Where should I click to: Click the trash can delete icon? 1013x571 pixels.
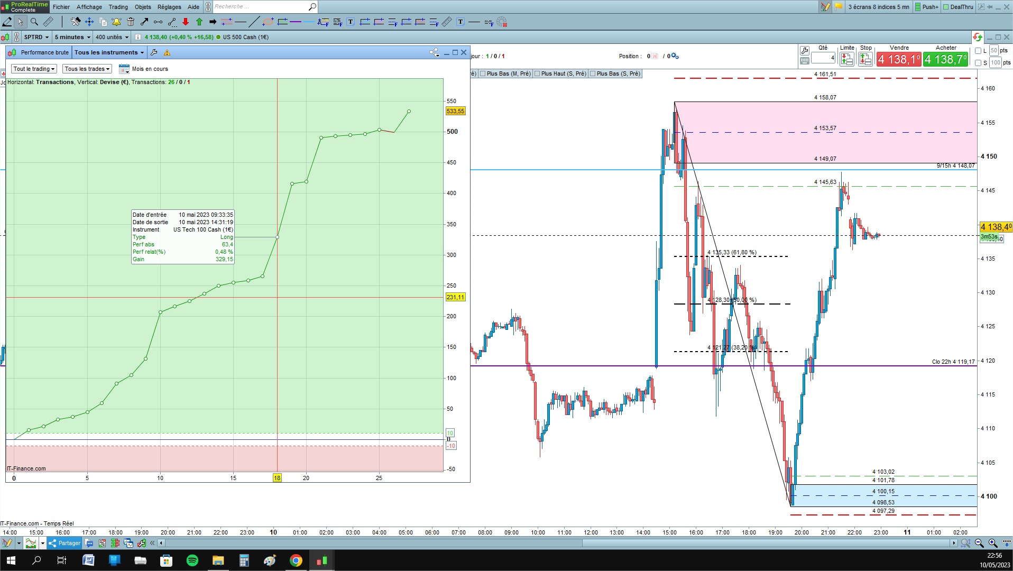coord(131,22)
